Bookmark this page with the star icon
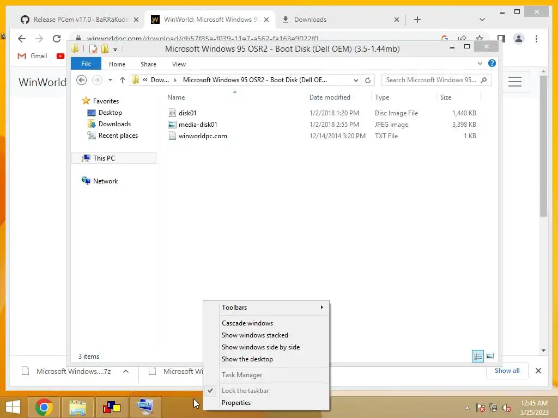 (480, 39)
